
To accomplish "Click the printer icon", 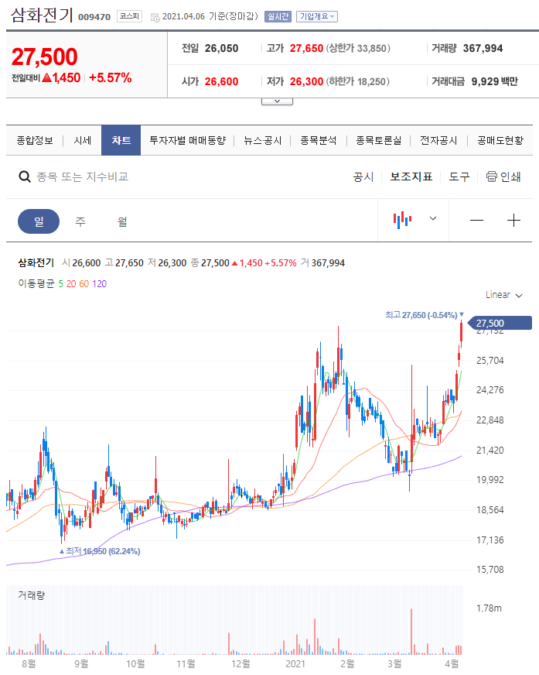I will coord(491,176).
